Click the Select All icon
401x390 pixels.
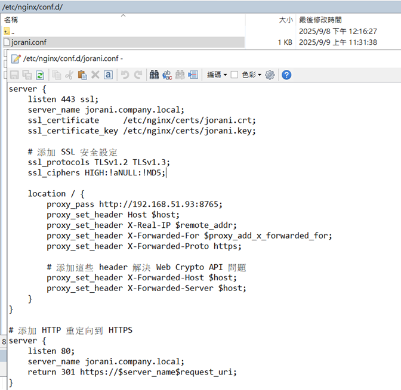click(108, 75)
